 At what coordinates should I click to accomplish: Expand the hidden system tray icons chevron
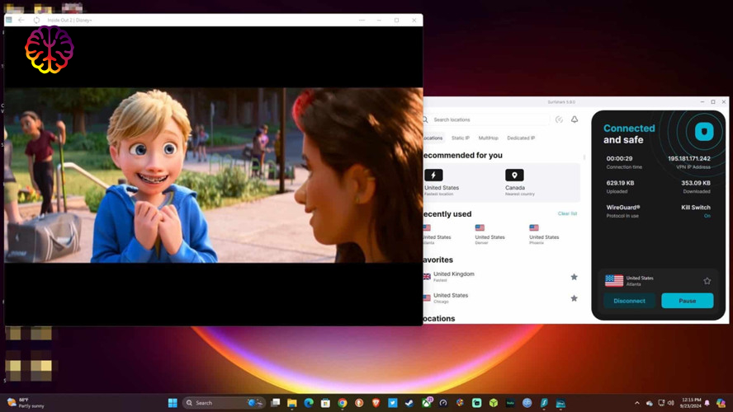coord(636,403)
